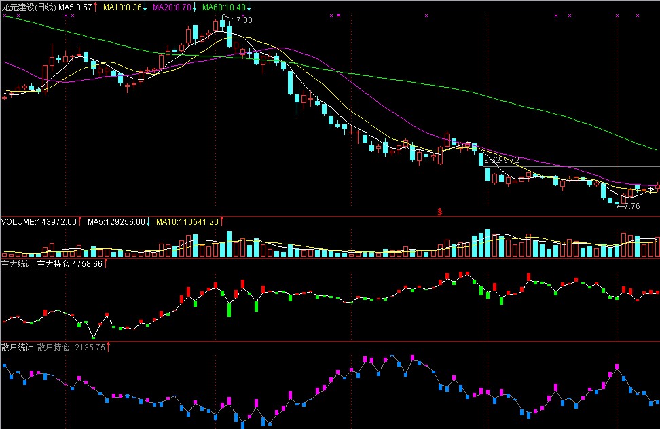Click the 主力持仓:4758.66 value text

(69, 263)
